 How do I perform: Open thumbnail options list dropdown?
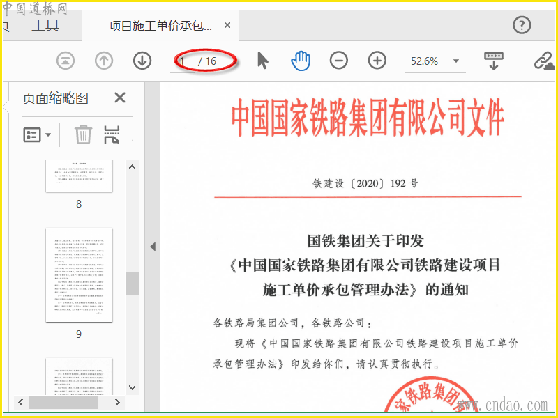(37, 134)
